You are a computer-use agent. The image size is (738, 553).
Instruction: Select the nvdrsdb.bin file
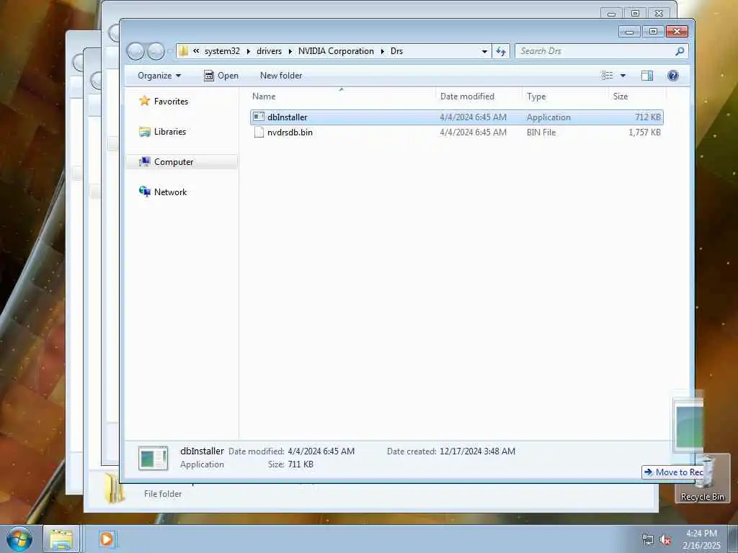click(x=456, y=132)
